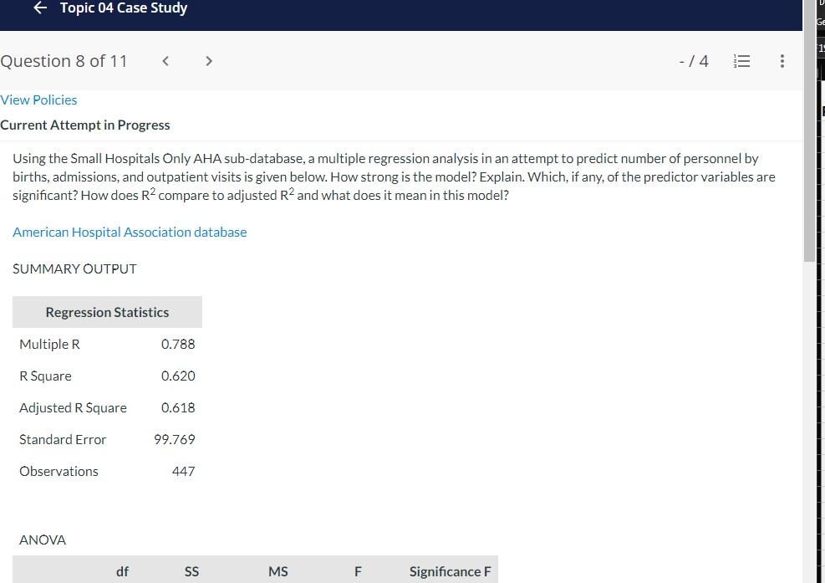Go back using the arrow beside Topic 04 Case Study
825x583 pixels.
[x=40, y=8]
